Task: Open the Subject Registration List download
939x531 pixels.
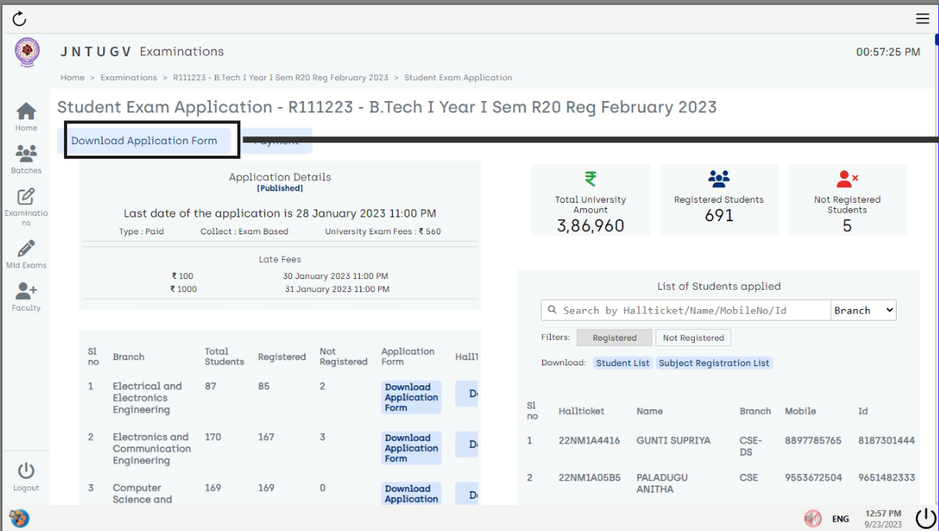Action: pos(714,362)
